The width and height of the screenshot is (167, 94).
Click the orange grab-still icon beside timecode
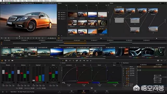pos(59,38)
